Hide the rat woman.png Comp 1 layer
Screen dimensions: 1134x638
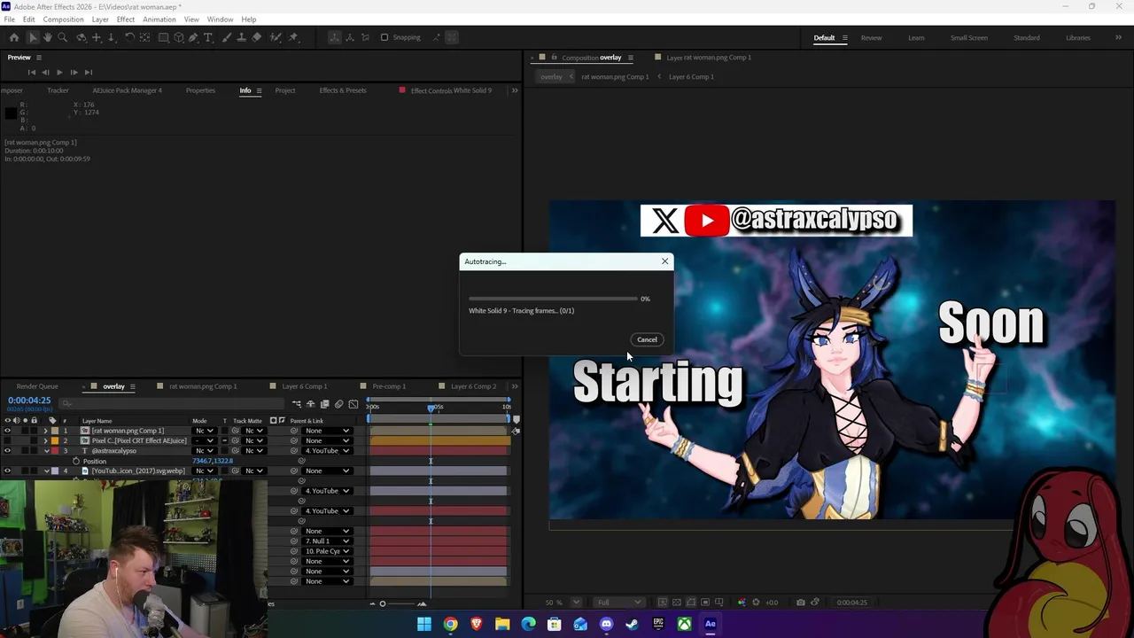pos(7,431)
